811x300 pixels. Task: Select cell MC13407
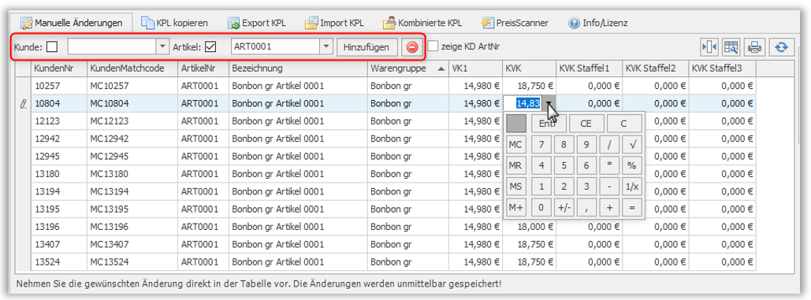(x=132, y=244)
